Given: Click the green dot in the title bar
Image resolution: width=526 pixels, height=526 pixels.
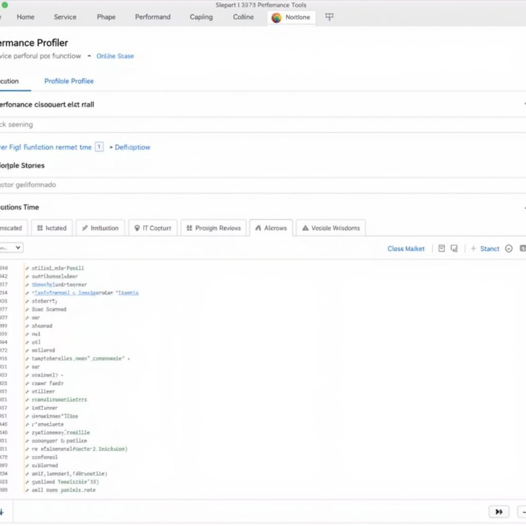Looking at the screenshot, I should point(5,5).
